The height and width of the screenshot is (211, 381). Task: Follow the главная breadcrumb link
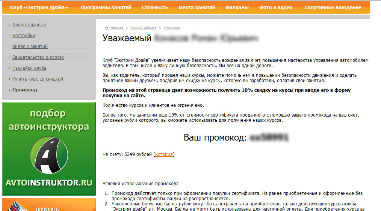click(116, 28)
